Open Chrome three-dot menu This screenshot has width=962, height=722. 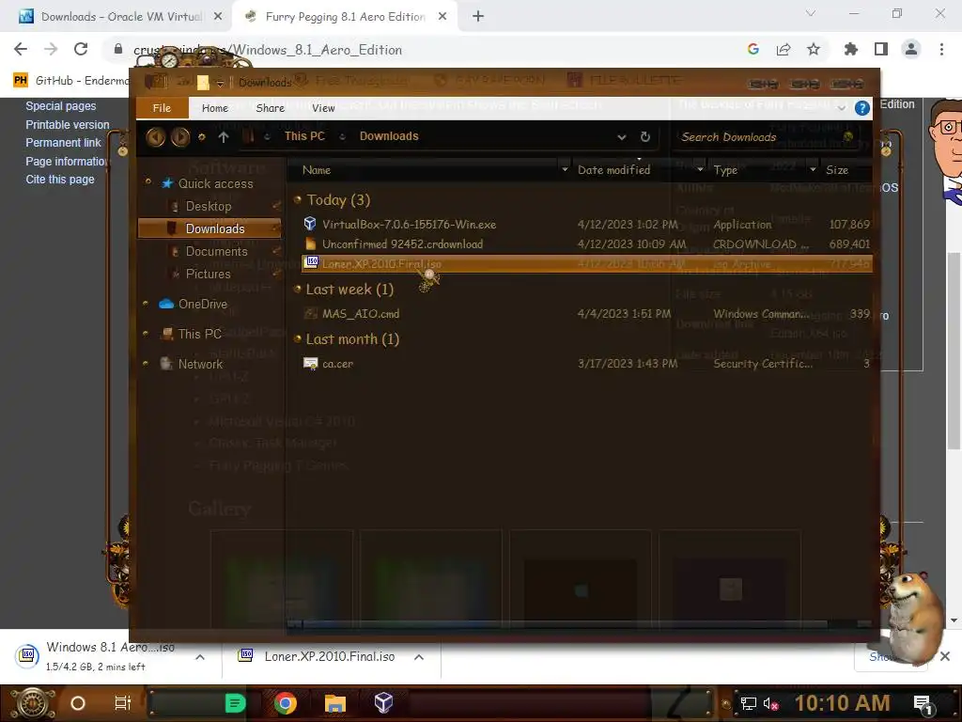(941, 49)
